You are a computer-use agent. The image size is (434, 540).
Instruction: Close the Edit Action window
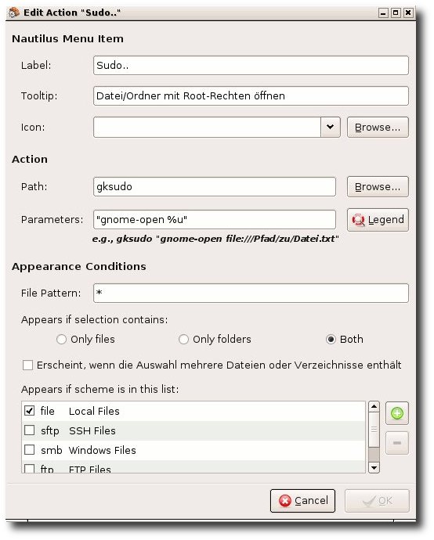coord(408,13)
